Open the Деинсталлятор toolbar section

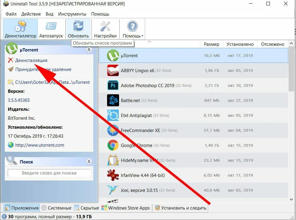point(20,29)
